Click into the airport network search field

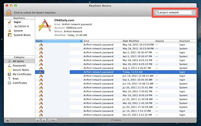[175, 12]
